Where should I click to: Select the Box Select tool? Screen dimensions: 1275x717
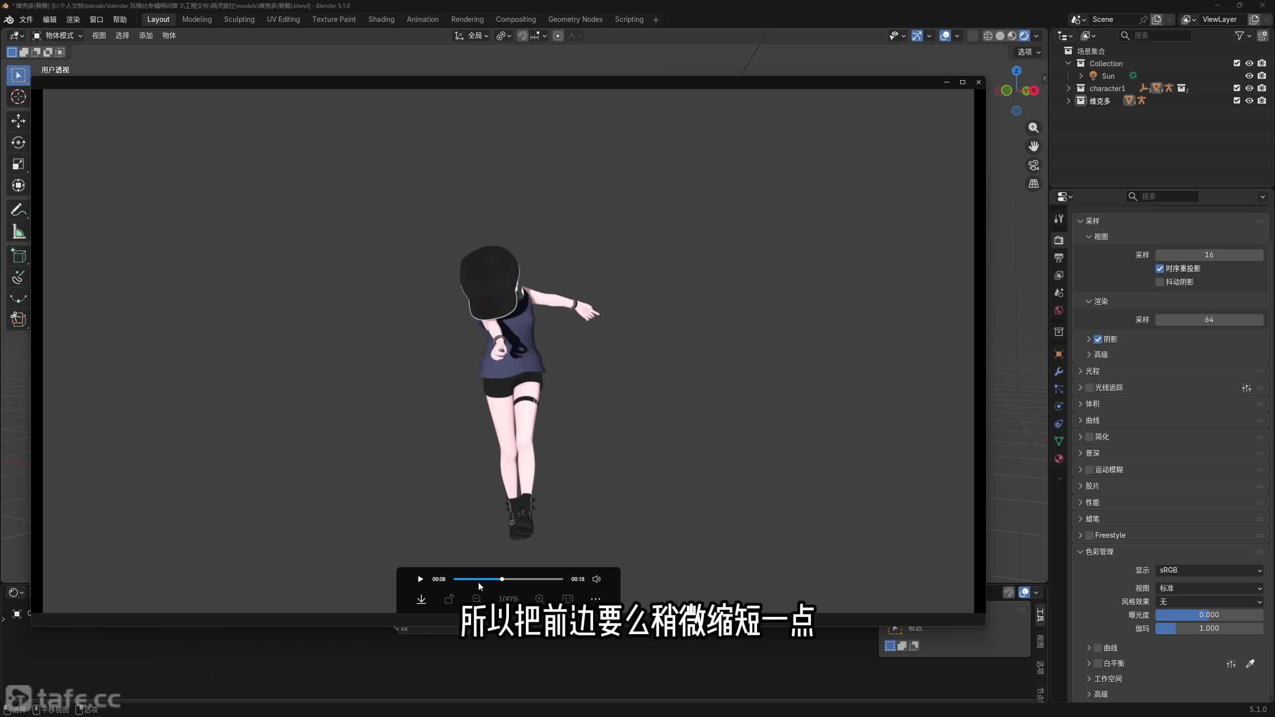click(18, 75)
